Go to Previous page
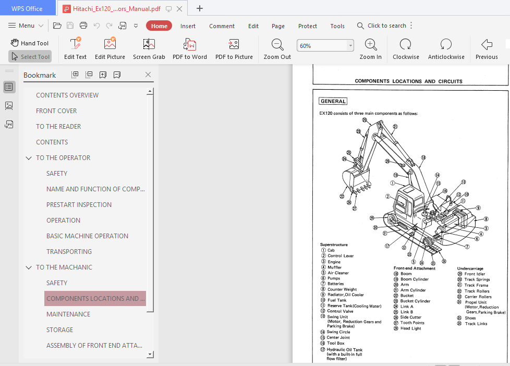The image size is (510, 366). tap(487, 49)
